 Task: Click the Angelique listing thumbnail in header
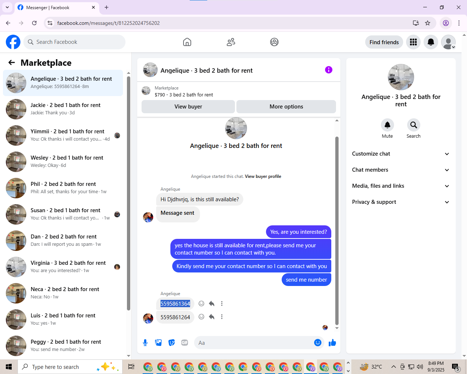150,70
